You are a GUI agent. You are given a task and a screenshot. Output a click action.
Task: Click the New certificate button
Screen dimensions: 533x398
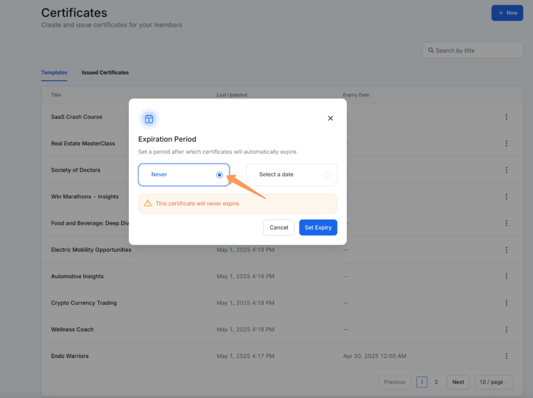[x=507, y=13]
